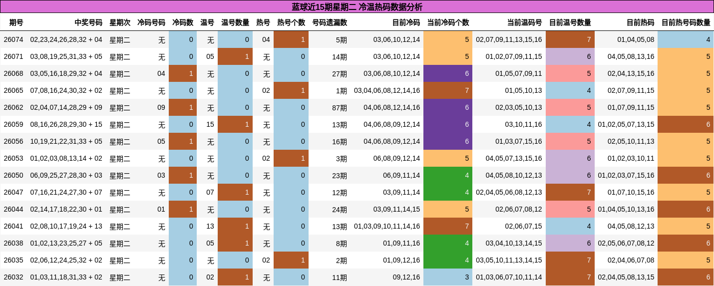
Task: Click the 中奖号码 column header
Action: pos(88,22)
